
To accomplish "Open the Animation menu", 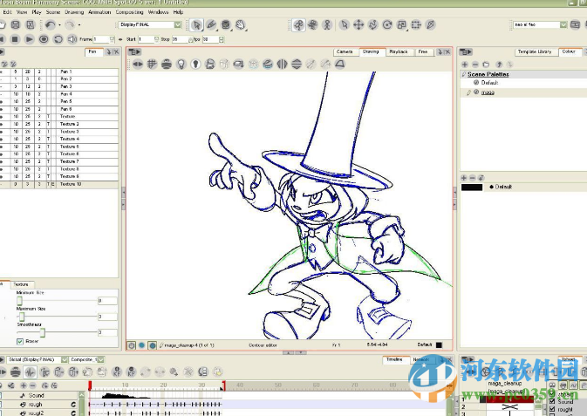I will [99, 12].
